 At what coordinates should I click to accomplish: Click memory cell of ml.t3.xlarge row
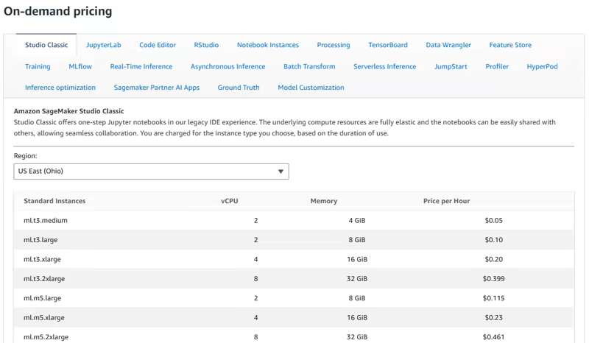[357, 259]
